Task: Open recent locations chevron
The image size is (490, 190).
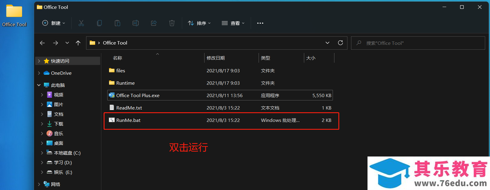Action: click(67, 43)
